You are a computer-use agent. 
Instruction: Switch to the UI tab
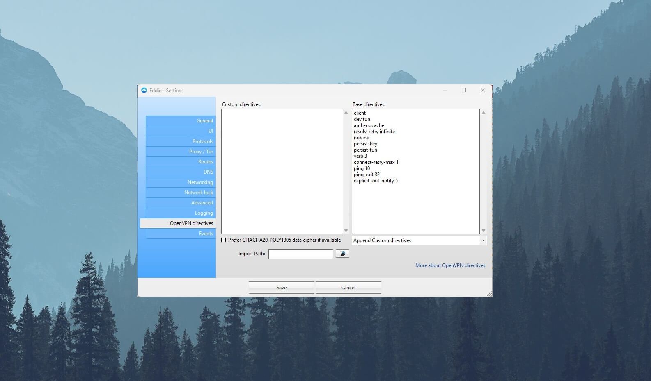click(181, 131)
